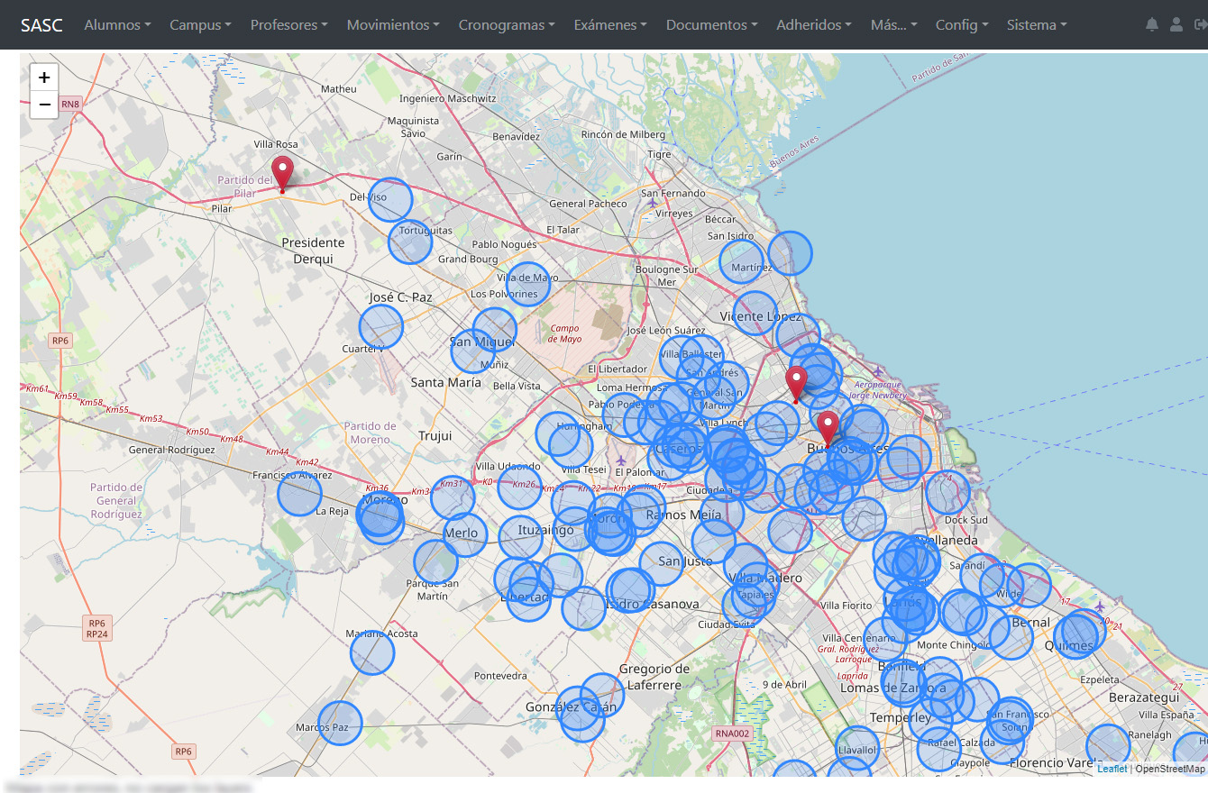Select the blue circle over Marcos Paz
1208x793 pixels.
(x=340, y=724)
